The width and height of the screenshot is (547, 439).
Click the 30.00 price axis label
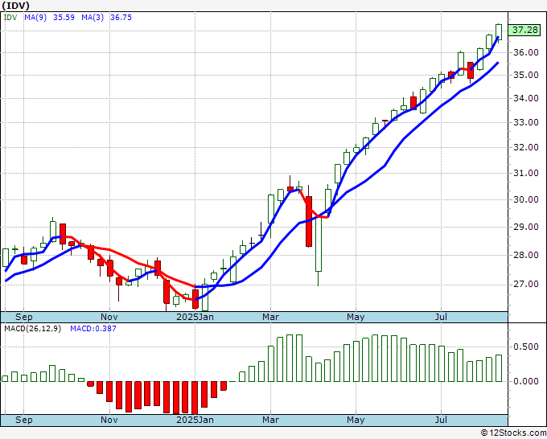(526, 199)
